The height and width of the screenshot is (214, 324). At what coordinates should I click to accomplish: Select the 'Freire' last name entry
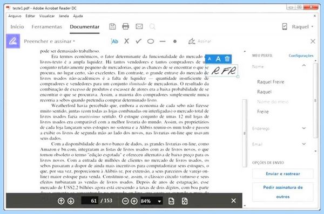tap(263, 112)
